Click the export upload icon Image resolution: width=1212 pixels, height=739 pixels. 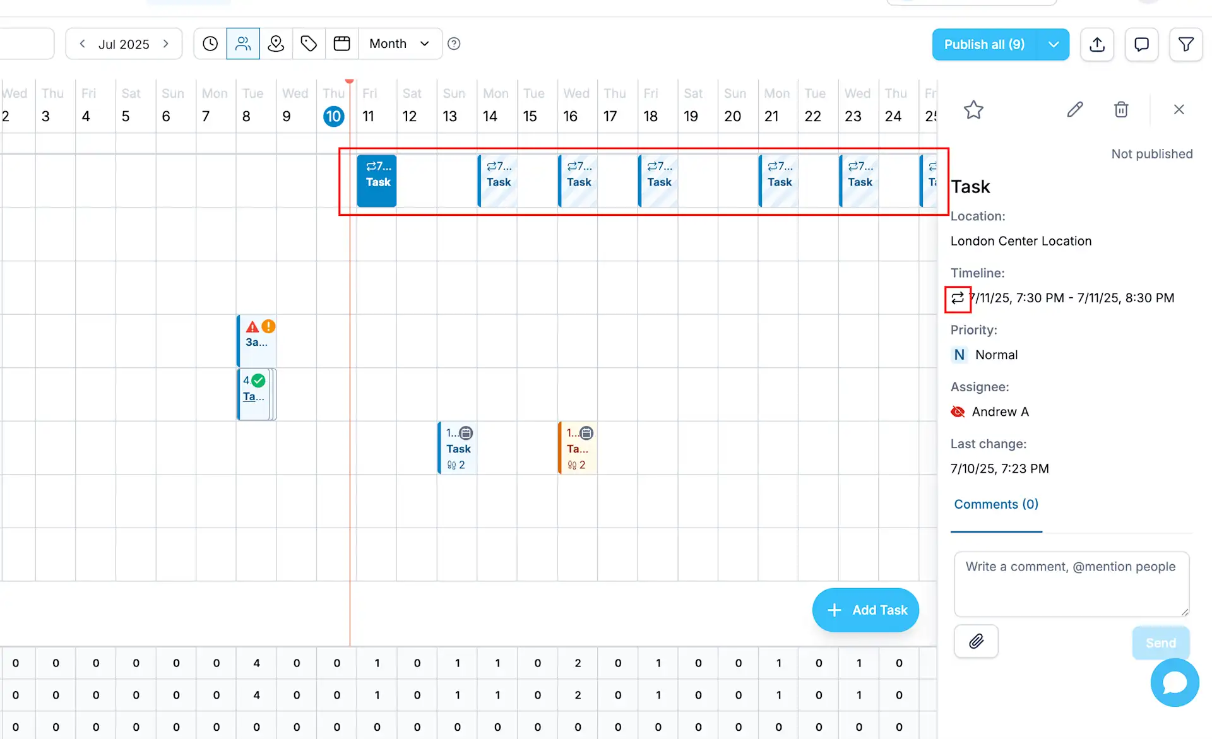(x=1097, y=44)
